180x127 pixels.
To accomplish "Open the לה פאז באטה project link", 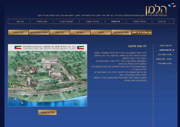I will (165, 46).
